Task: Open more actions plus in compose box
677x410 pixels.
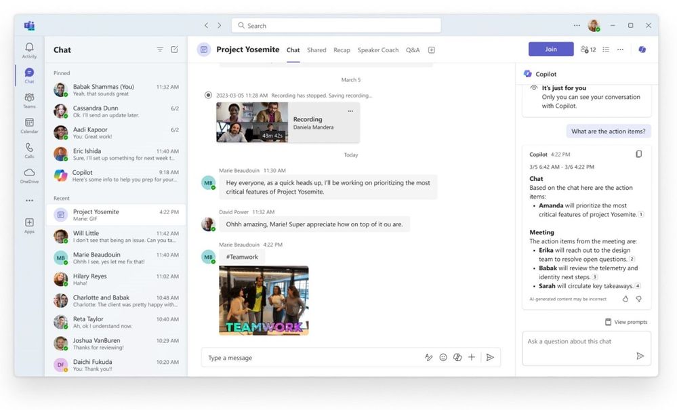Action: coord(472,357)
